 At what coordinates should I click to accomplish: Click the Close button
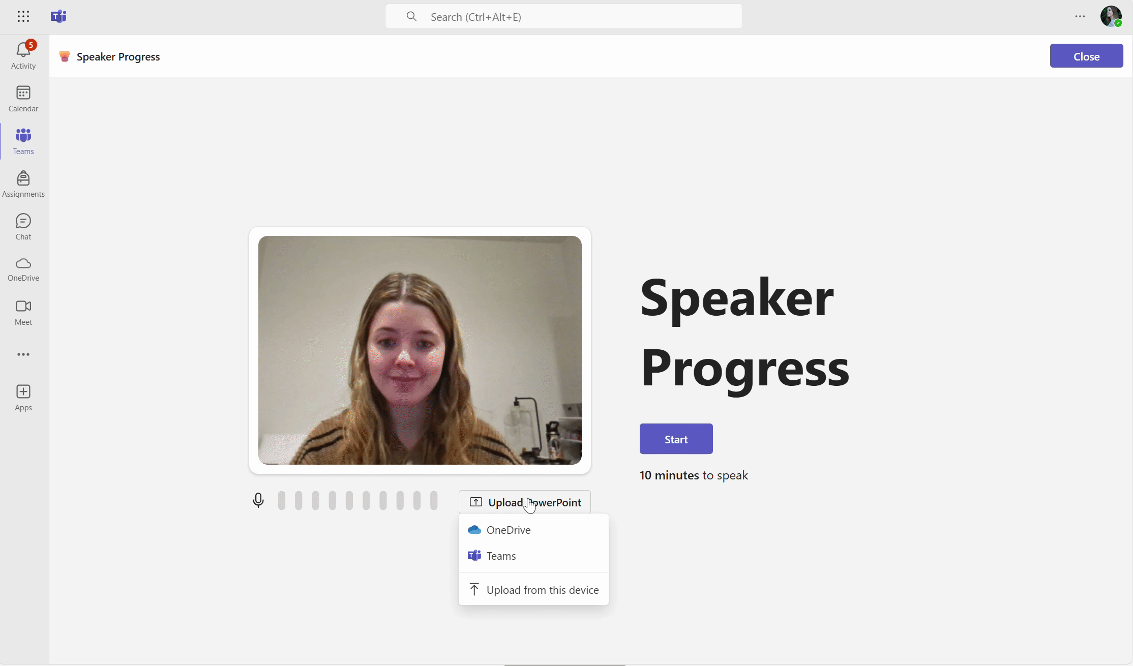pyautogui.click(x=1086, y=56)
